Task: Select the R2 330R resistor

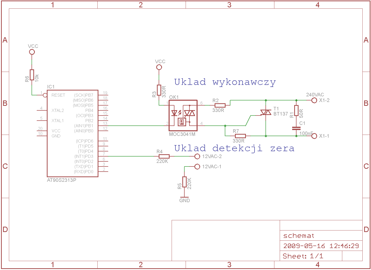Action: [x=220, y=105]
